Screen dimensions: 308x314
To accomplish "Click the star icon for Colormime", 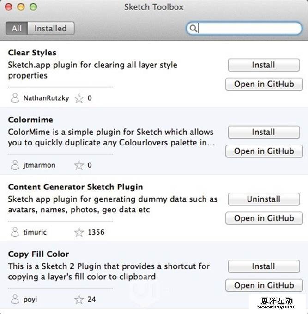I will click(79, 165).
